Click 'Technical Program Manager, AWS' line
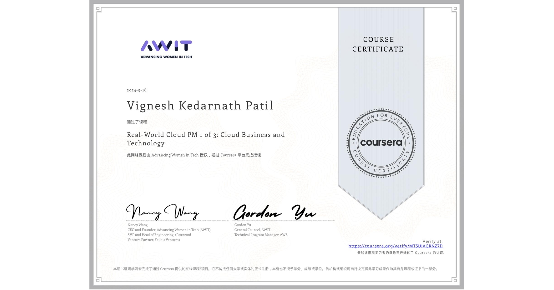Viewport: 554px width, 290px height. point(261,235)
